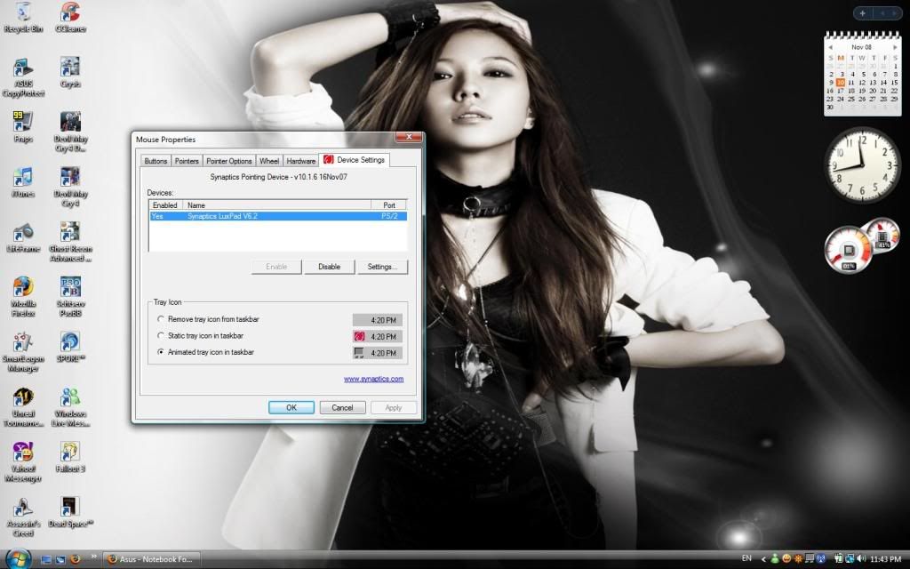Click the Port column header
The width and height of the screenshot is (910, 569).
389,205
